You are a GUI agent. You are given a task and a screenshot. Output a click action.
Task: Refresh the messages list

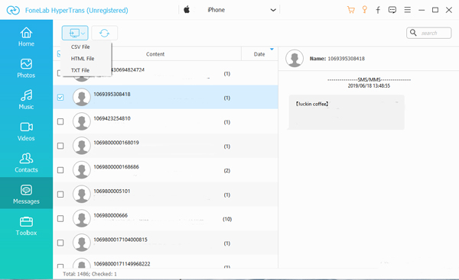[x=104, y=33]
